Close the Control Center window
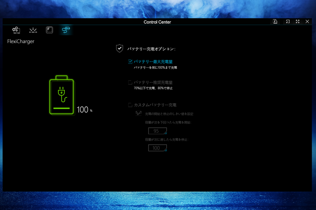Viewport: 316px width, 210px height. click(307, 22)
